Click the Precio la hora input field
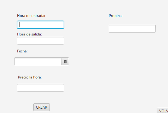 (x=40, y=88)
